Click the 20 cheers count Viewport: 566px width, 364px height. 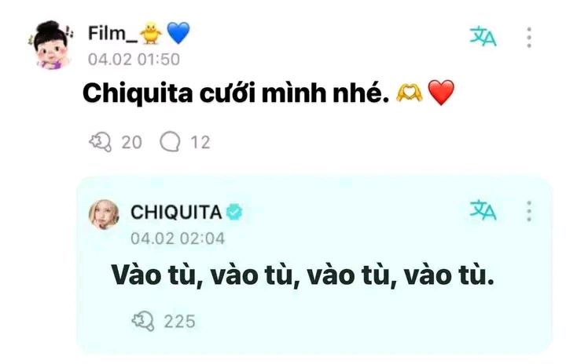point(132,142)
